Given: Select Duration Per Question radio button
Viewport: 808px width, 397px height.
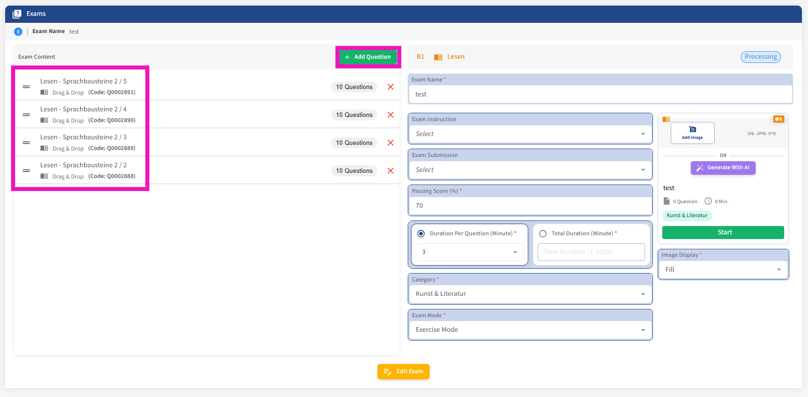Looking at the screenshot, I should 421,233.
